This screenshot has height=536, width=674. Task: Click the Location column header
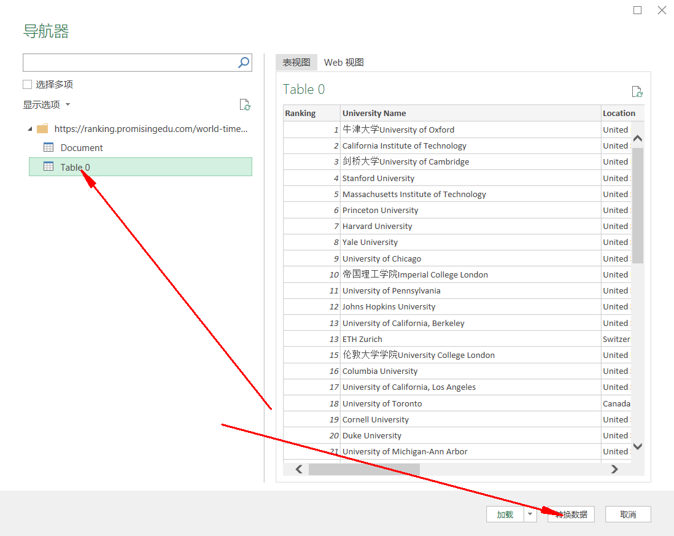click(622, 113)
